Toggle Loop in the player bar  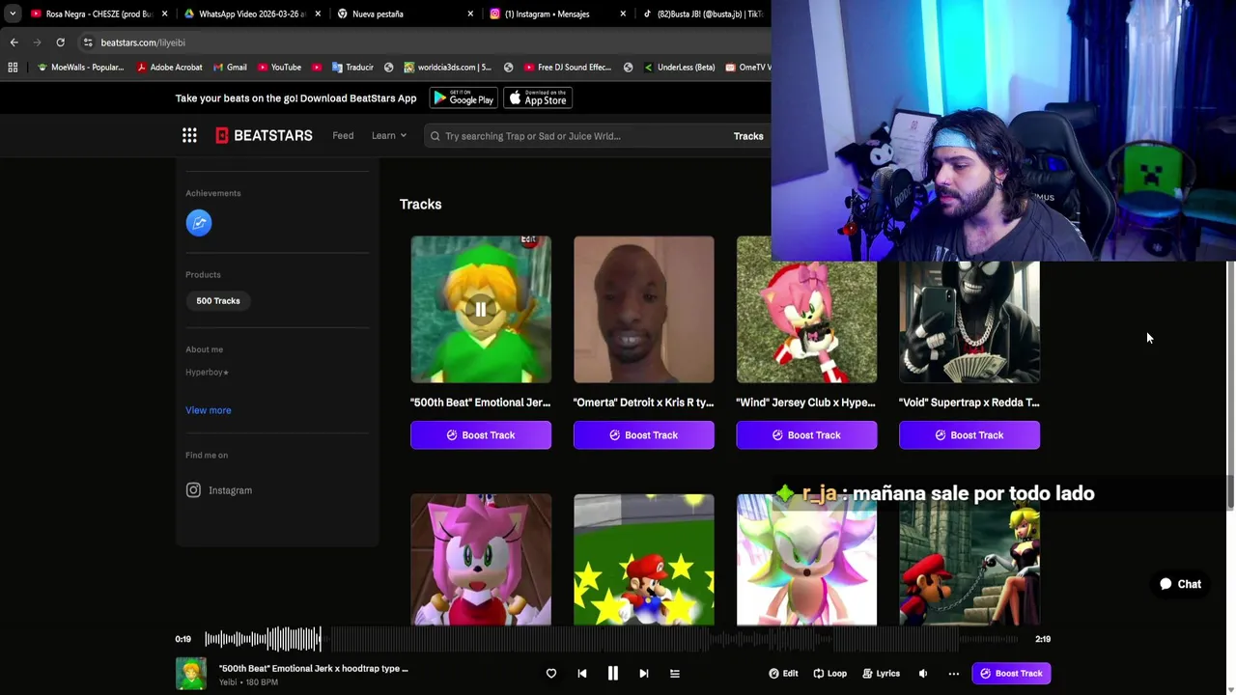[829, 674]
